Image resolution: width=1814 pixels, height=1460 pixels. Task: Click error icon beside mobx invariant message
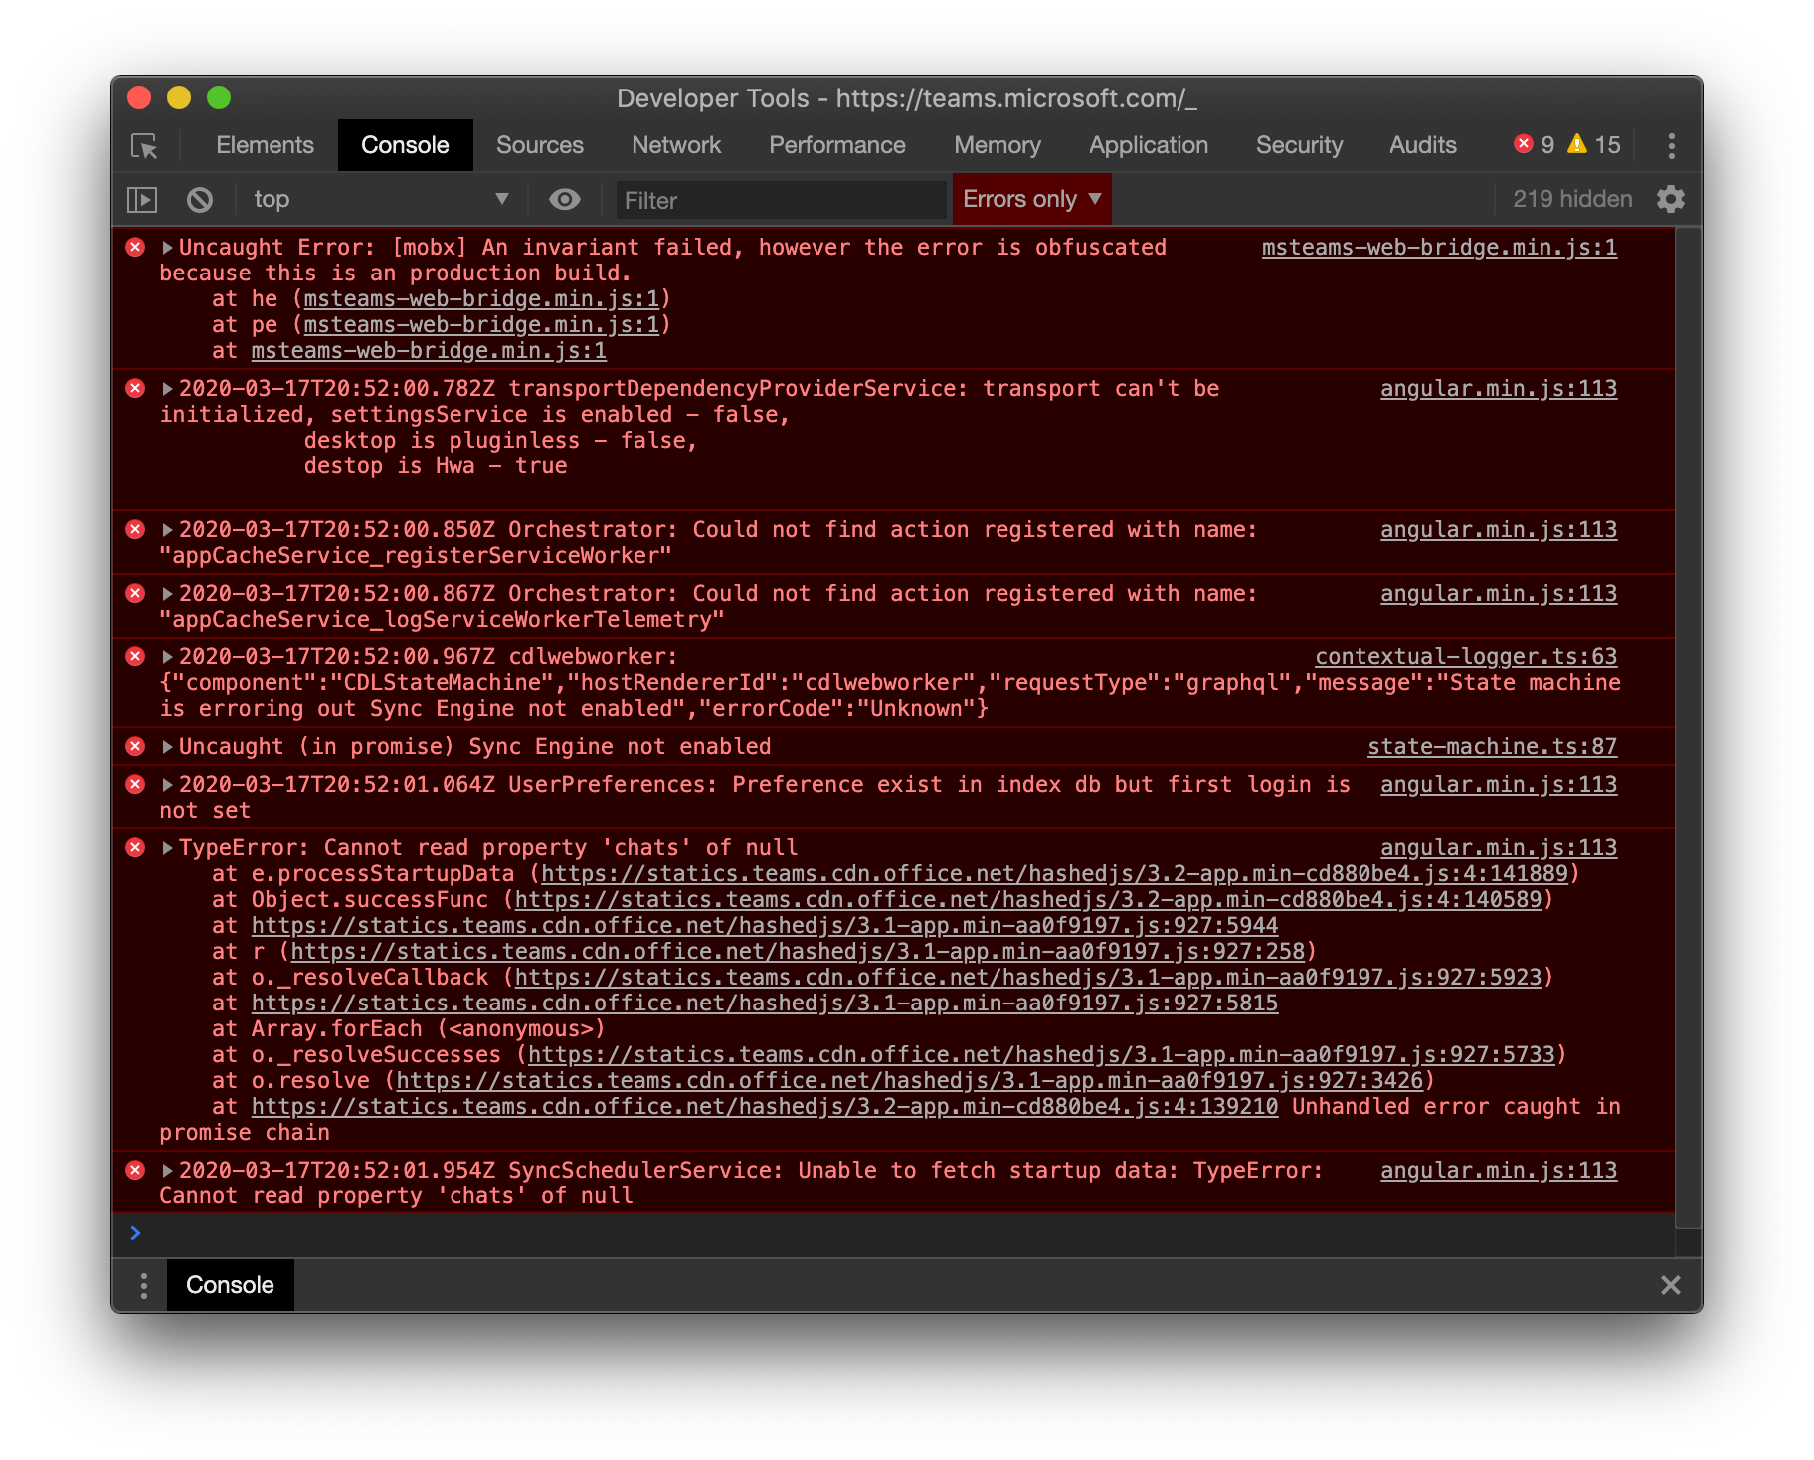coord(136,247)
